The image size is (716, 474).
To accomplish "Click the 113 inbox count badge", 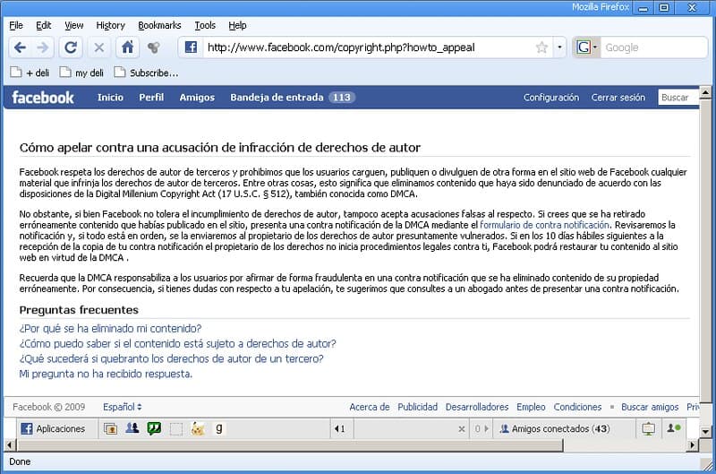I will click(342, 98).
